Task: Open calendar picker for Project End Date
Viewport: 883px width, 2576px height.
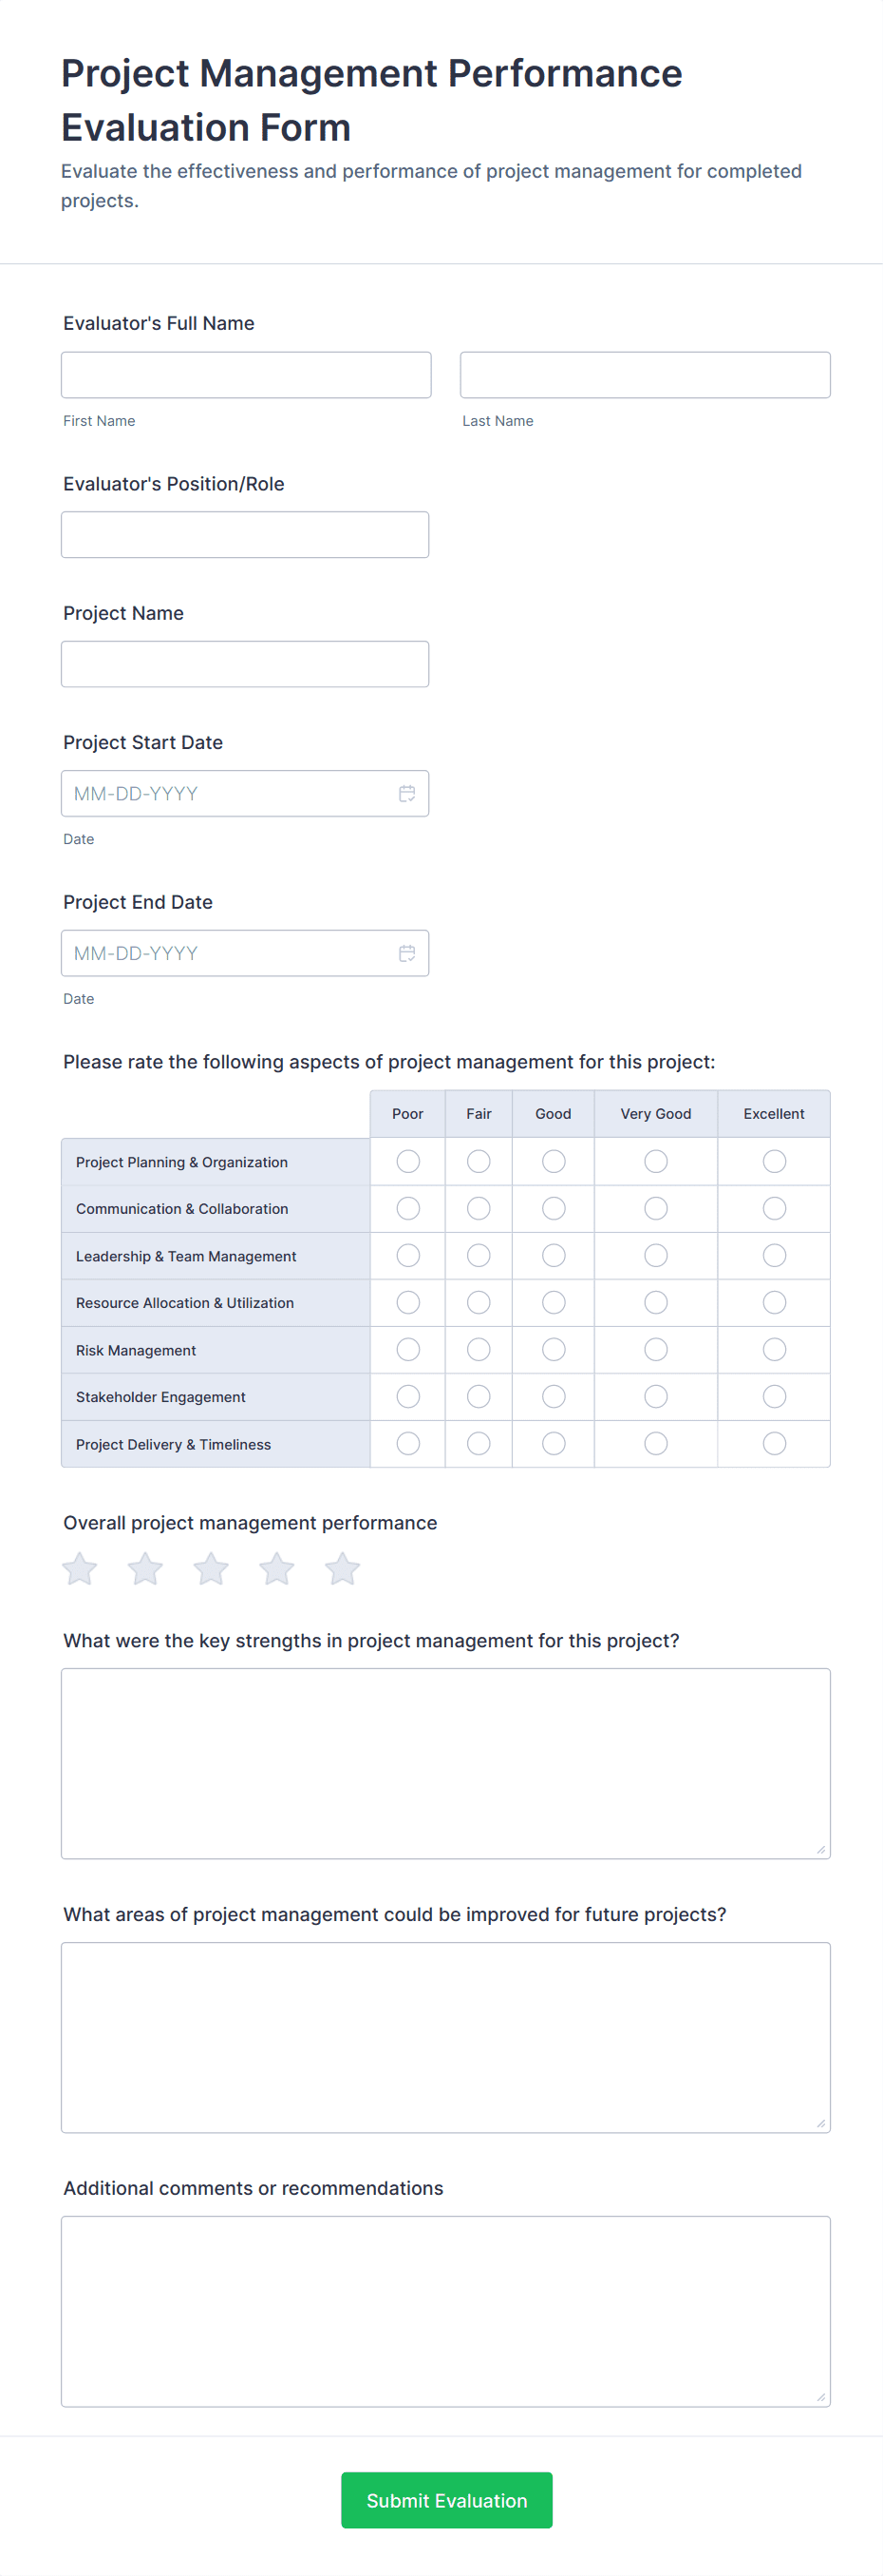Action: [406, 953]
